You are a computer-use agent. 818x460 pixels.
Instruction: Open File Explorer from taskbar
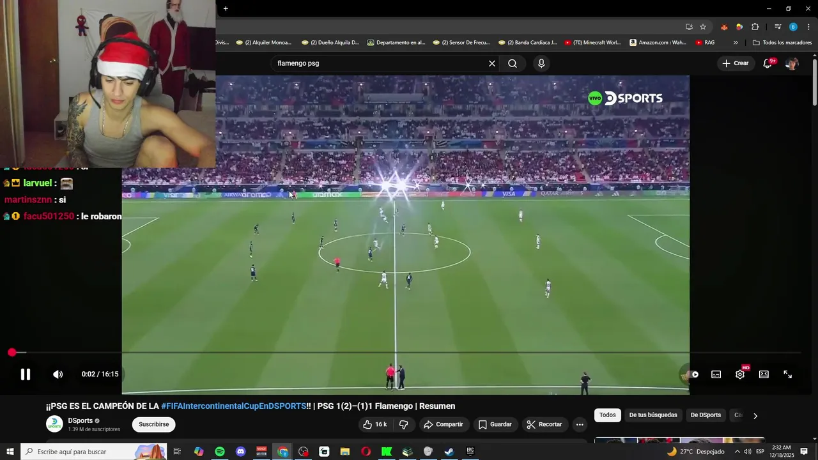pyautogui.click(x=345, y=452)
